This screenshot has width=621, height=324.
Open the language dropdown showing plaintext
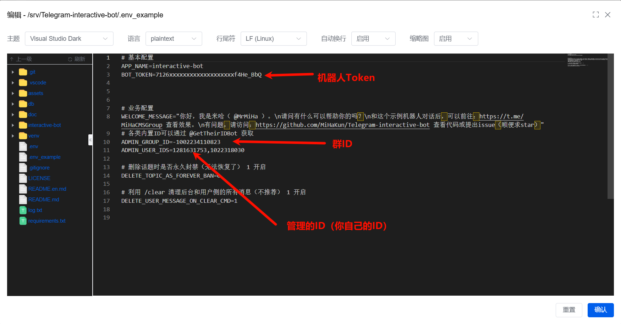tap(174, 39)
